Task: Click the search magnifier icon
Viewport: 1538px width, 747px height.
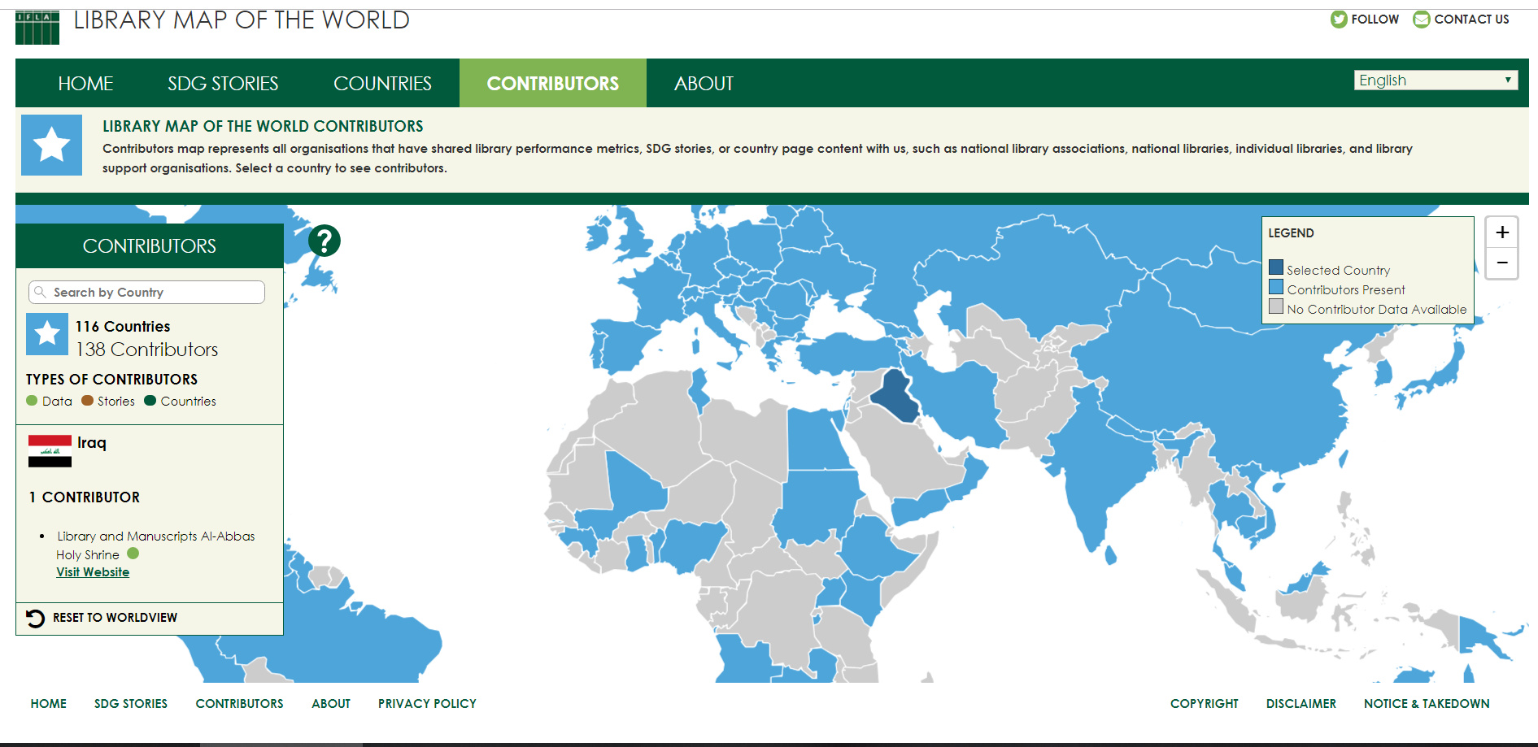Action: pos(40,292)
